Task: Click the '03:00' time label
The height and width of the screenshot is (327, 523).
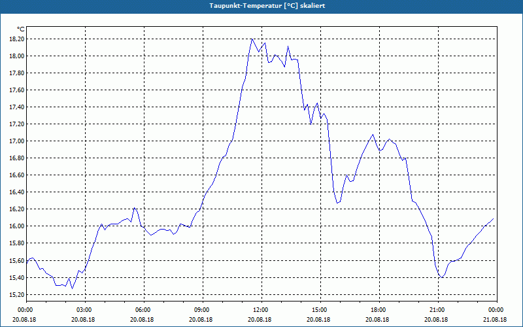Action: 85,310
